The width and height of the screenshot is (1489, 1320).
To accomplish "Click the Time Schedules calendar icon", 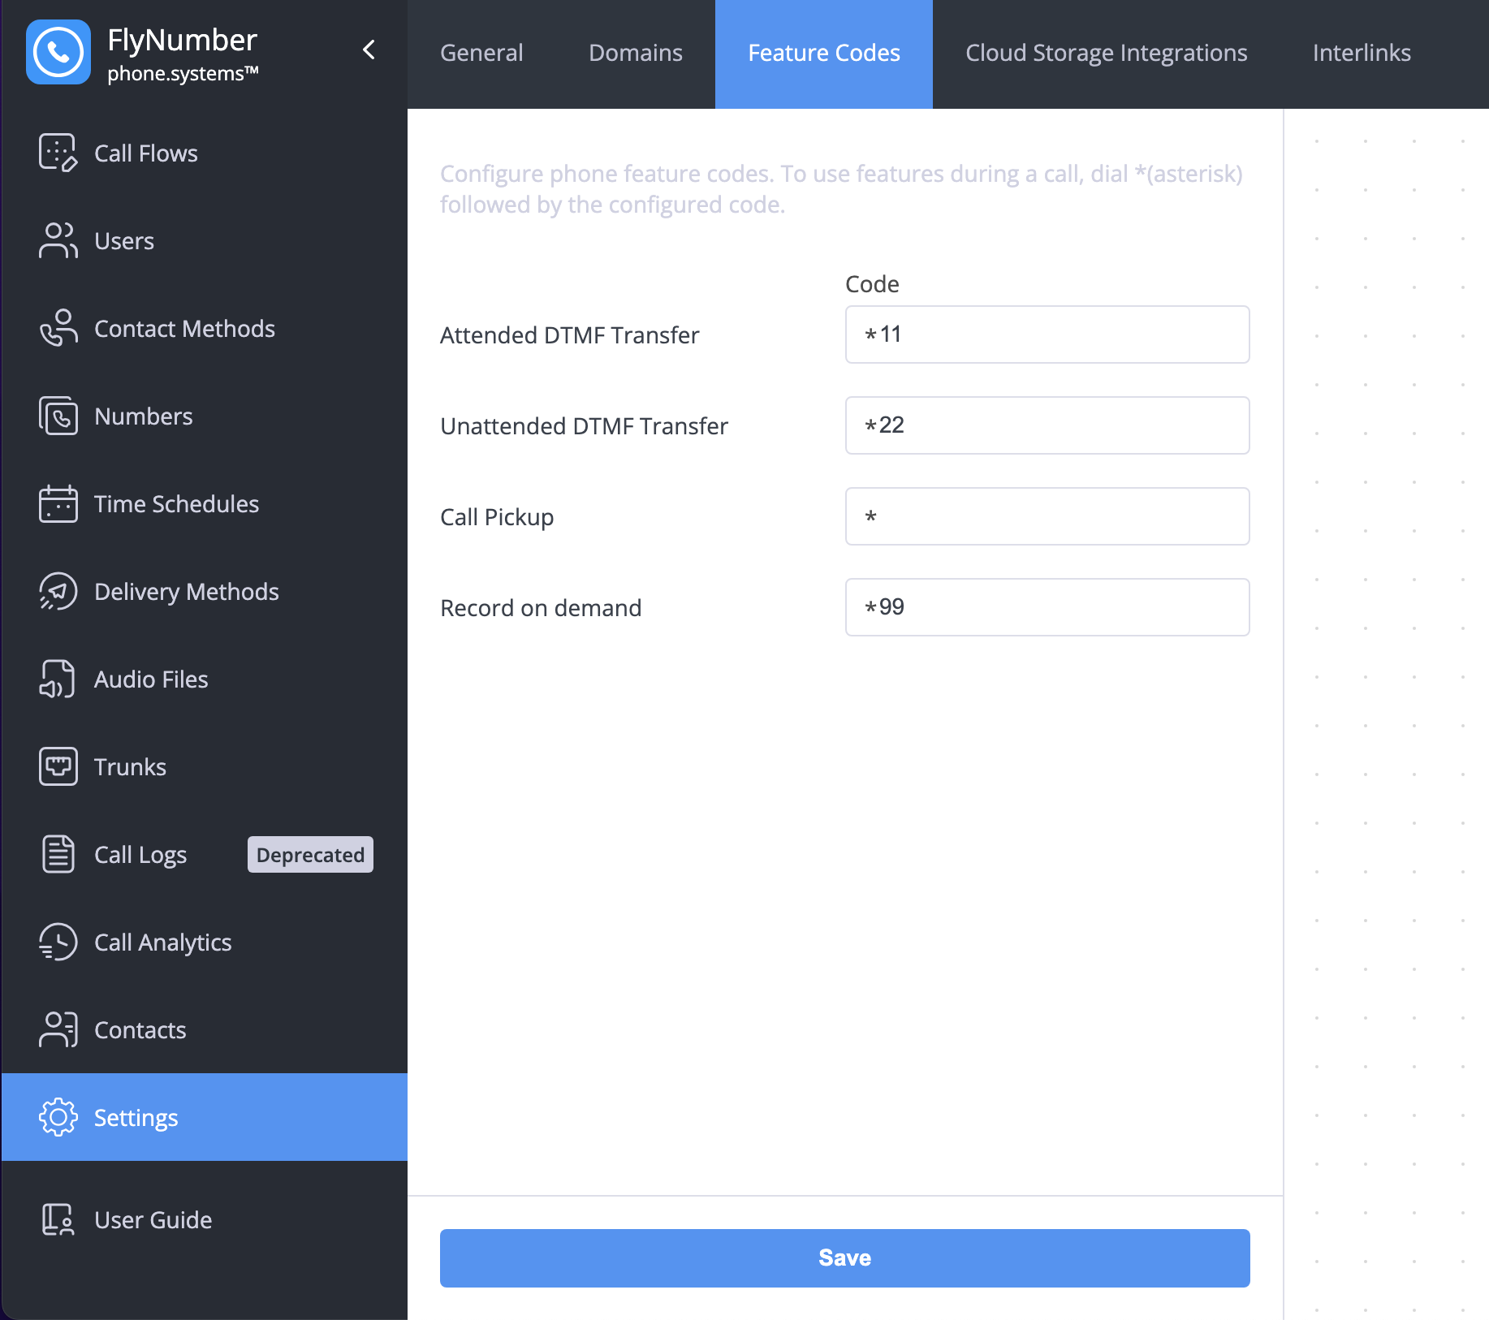I will pos(58,503).
